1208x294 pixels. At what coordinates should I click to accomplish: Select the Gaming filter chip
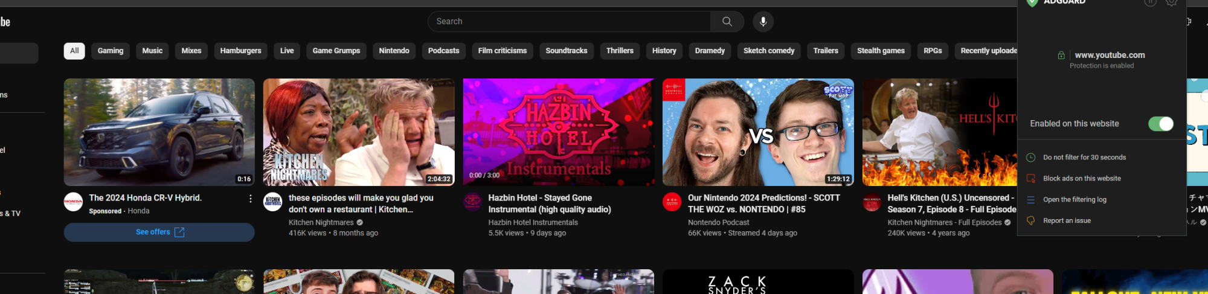[x=111, y=51]
